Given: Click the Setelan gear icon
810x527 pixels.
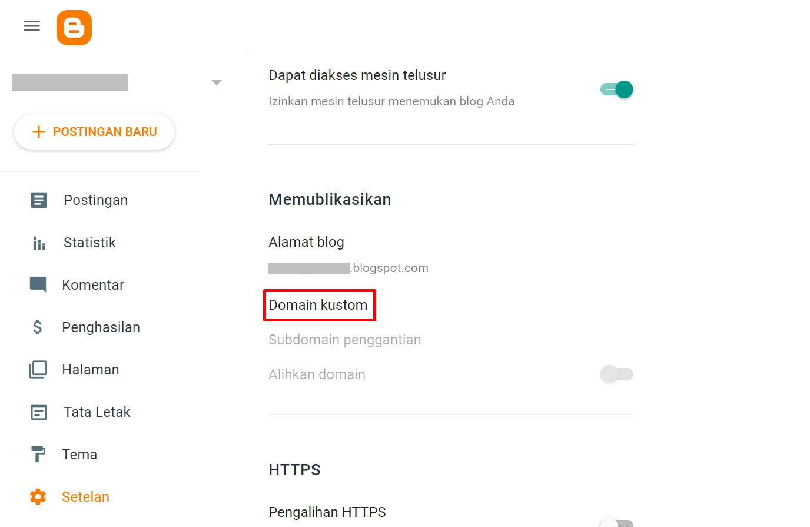Looking at the screenshot, I should 38,497.
